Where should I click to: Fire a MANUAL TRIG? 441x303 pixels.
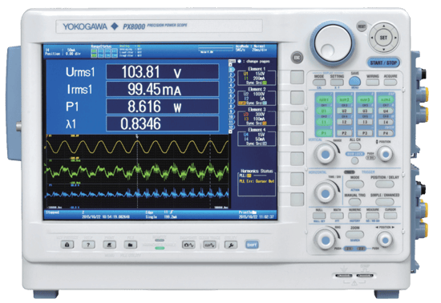click(354, 201)
